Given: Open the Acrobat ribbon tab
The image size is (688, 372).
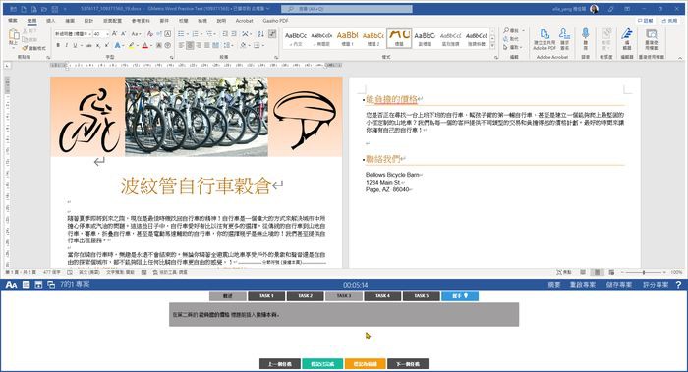Looking at the screenshot, I should coord(244,21).
